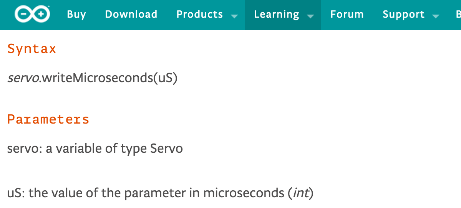Click the servo.writeMicroseconds(uS) syntax line
Viewport: 461px width, 208px height.
pos(92,78)
